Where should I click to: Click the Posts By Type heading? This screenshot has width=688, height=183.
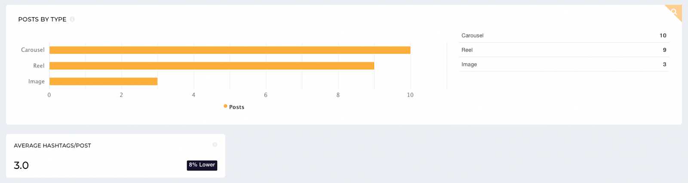pyautogui.click(x=42, y=19)
